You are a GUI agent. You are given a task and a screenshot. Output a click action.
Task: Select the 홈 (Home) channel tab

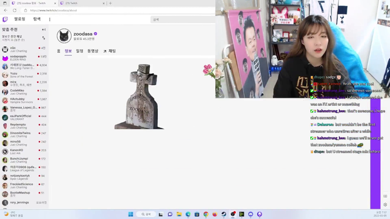tap(58, 51)
